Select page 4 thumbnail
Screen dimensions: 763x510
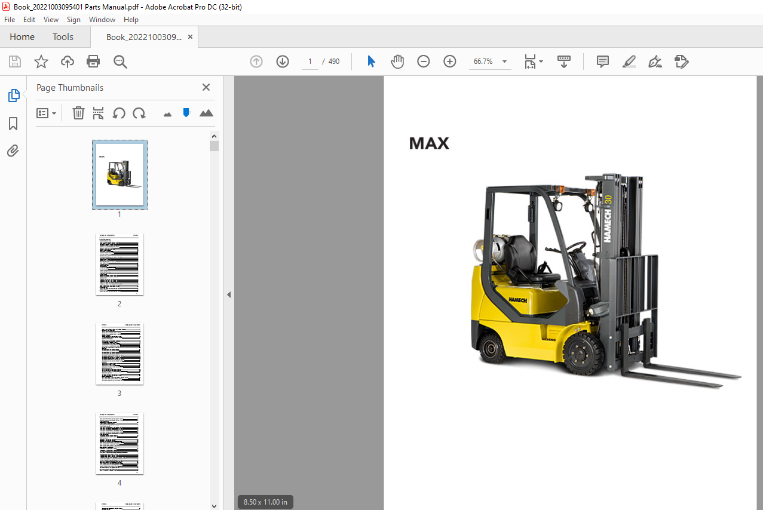coord(119,443)
